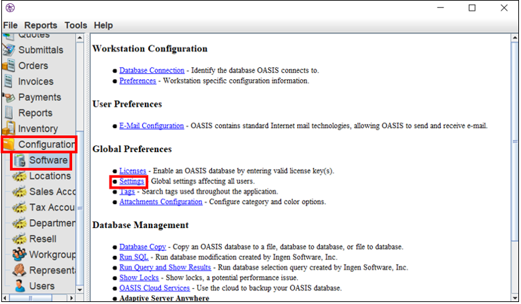Select Reports in the navigation tree
Image resolution: width=521 pixels, height=304 pixels.
35,113
